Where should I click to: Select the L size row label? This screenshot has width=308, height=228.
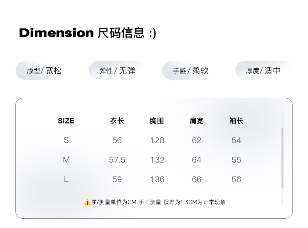(66, 179)
